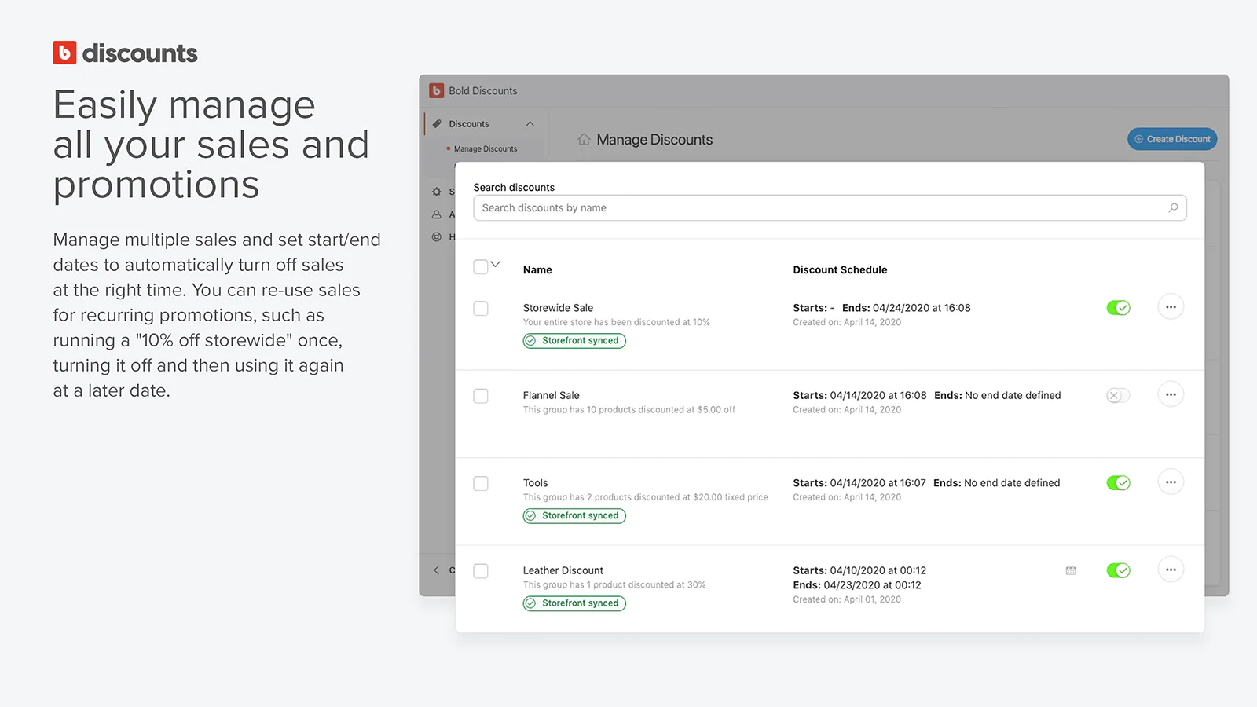Image resolution: width=1257 pixels, height=707 pixels.
Task: Click the calendar icon in Leather Discount row
Action: coord(1071,570)
